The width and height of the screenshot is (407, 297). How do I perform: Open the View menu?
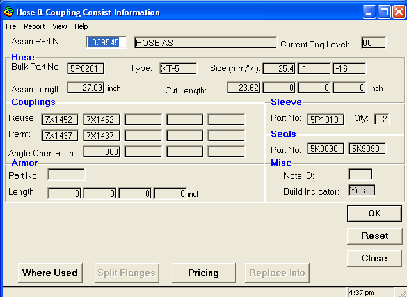tap(60, 26)
